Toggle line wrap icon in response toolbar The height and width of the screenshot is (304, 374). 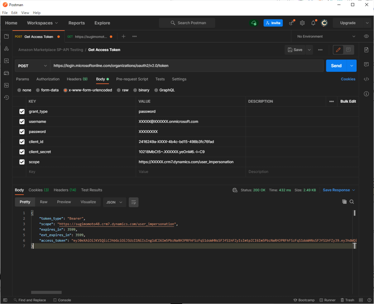[133, 202]
